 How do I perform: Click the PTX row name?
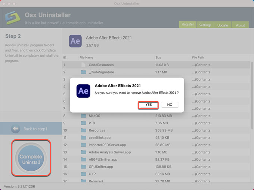[x=92, y=123]
